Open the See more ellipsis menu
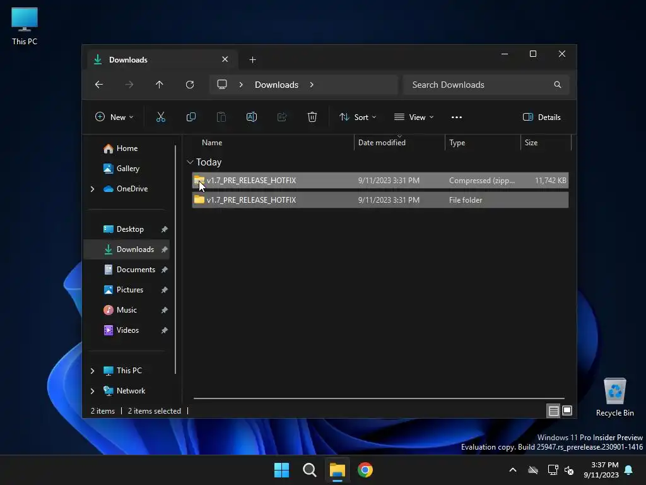The image size is (646, 485). [x=457, y=117]
